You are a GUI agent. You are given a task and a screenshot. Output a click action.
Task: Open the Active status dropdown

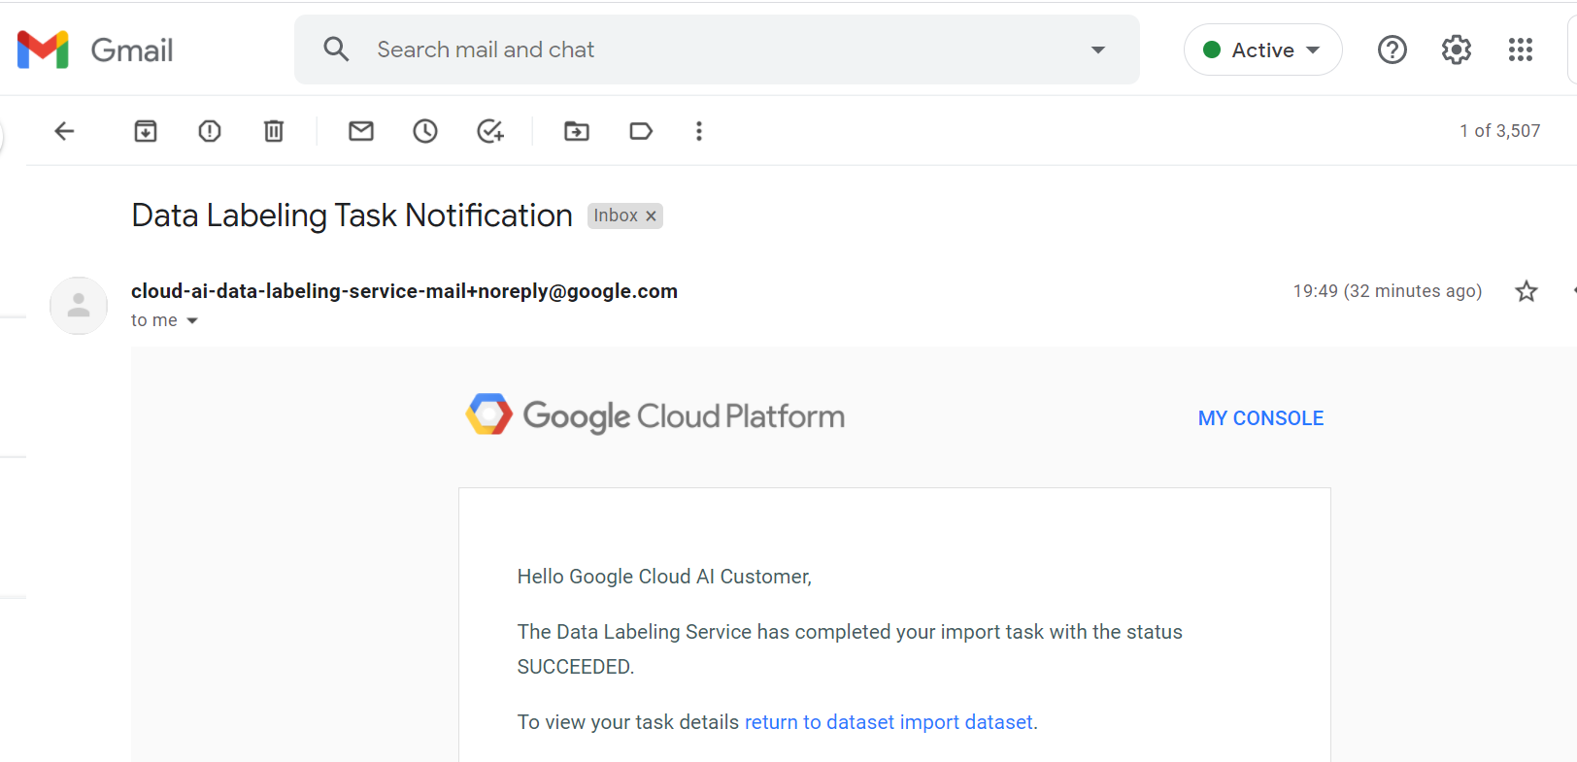1262,50
